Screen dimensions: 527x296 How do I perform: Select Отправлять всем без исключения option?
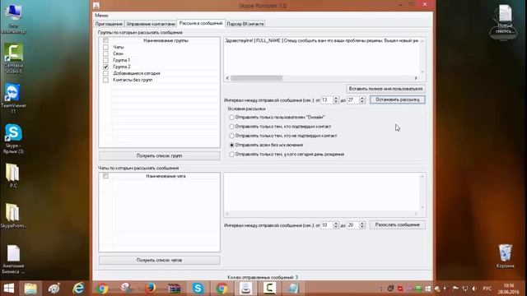click(x=231, y=145)
